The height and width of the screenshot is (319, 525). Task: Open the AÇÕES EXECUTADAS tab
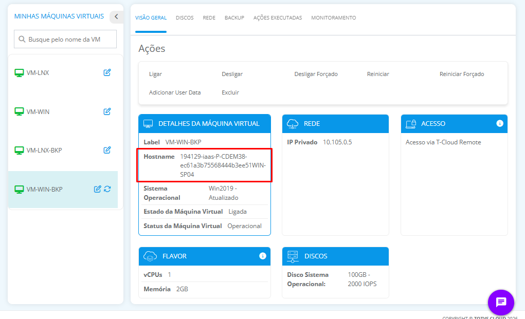(278, 17)
